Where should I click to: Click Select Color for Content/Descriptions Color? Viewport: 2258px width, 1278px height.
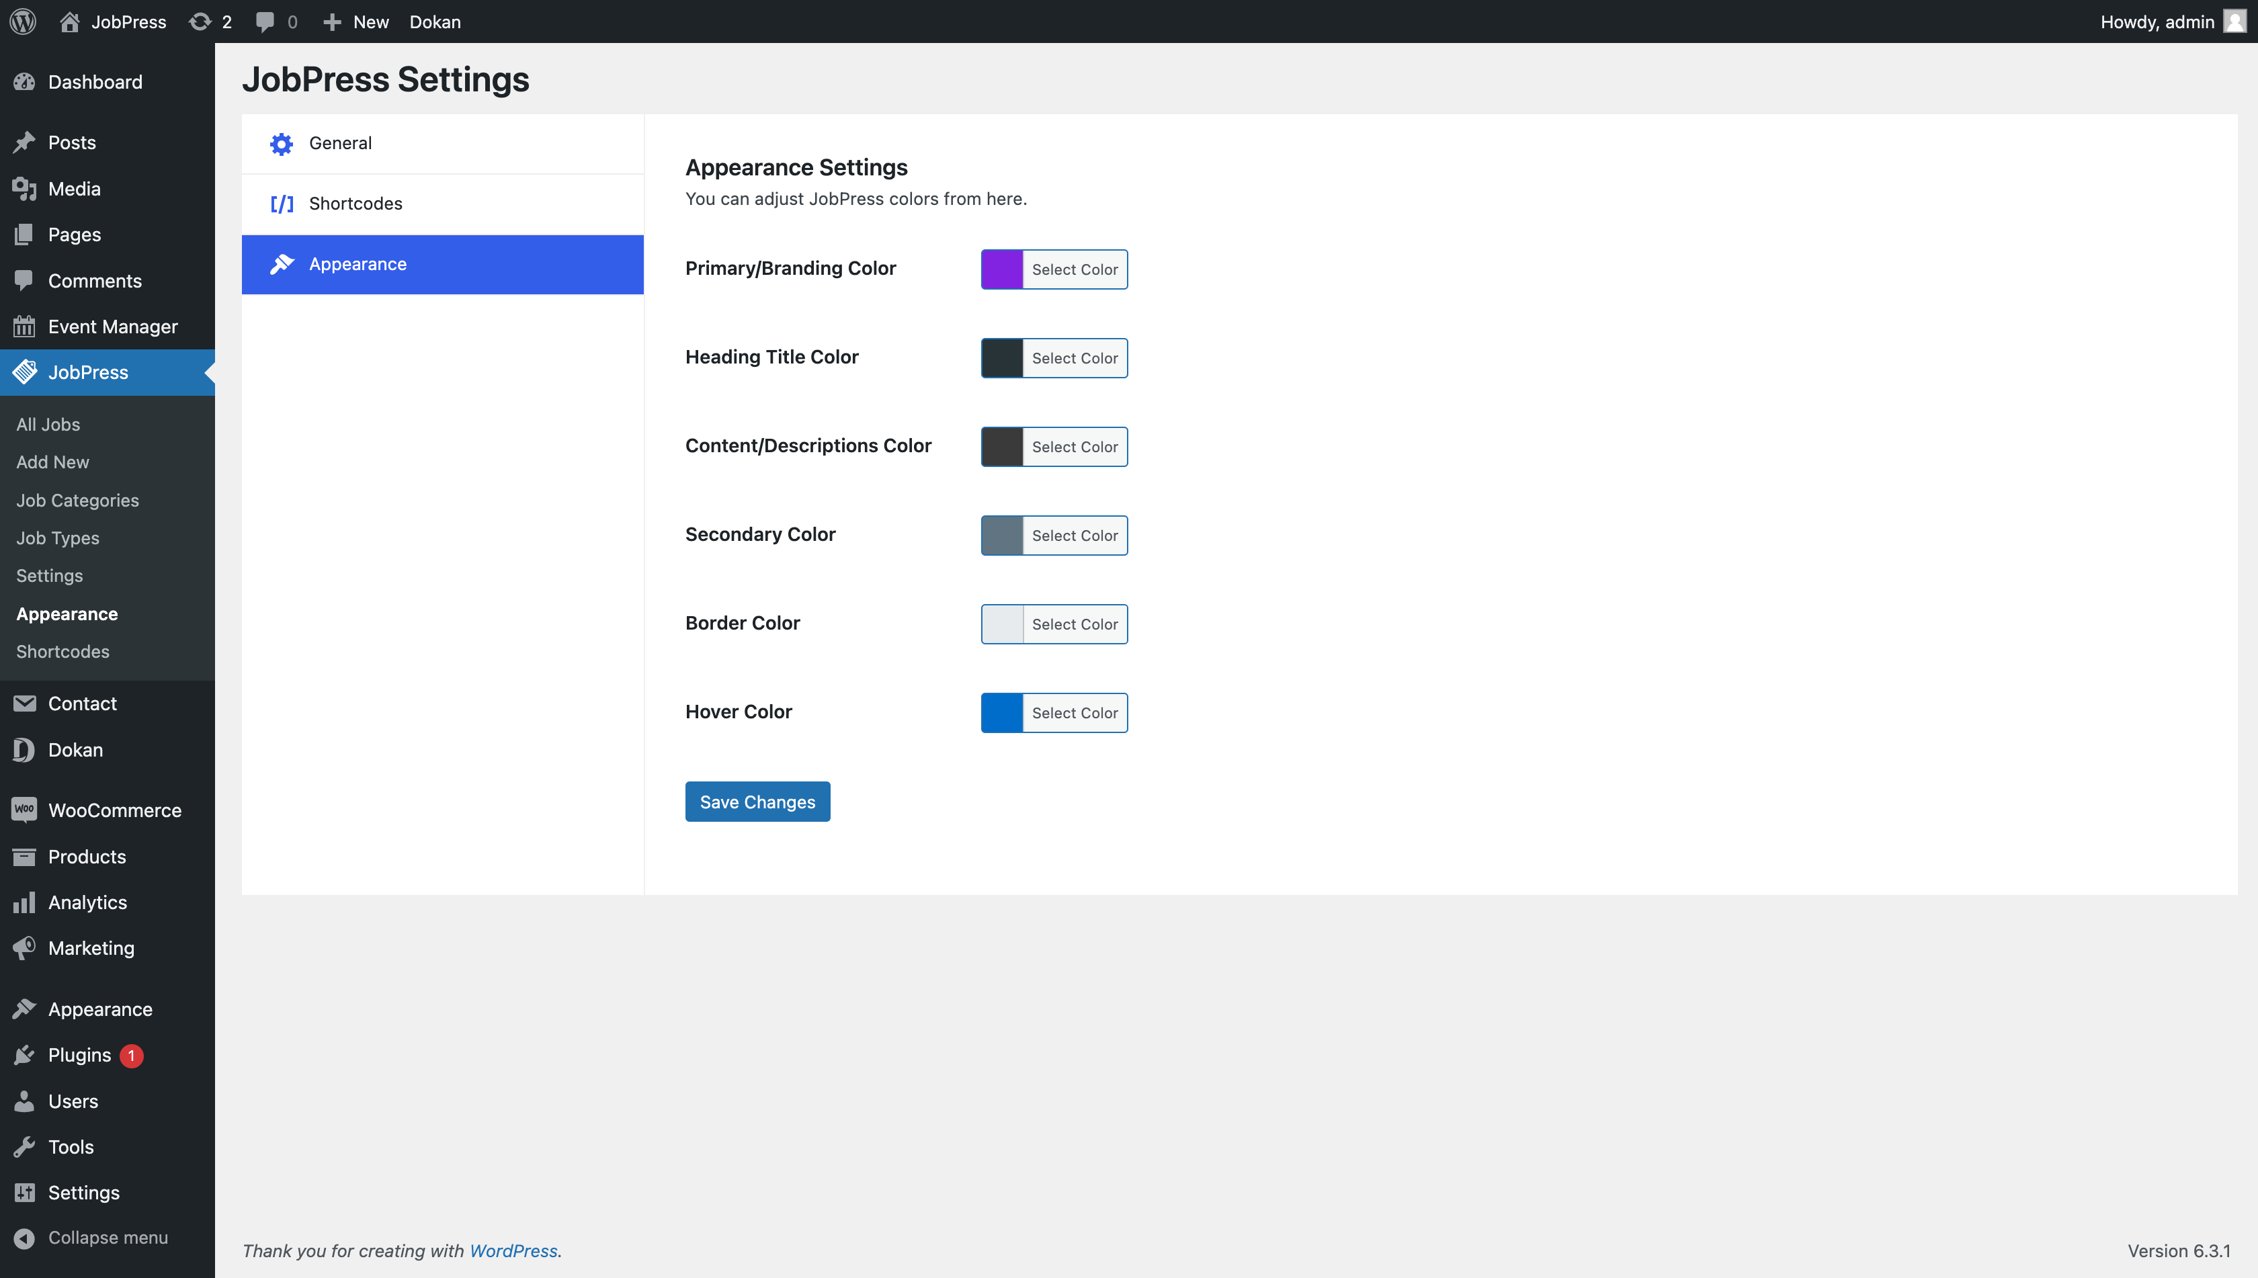pyautogui.click(x=1075, y=447)
